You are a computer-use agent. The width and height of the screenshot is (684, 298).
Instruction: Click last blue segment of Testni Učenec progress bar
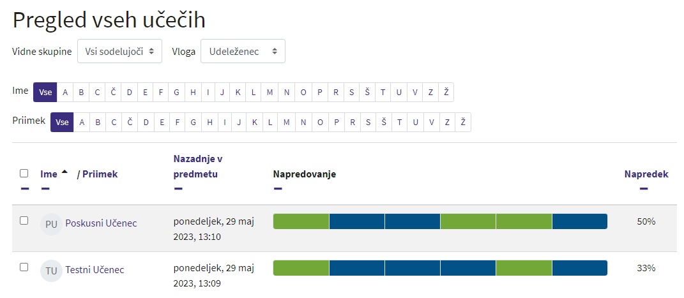pyautogui.click(x=579, y=268)
